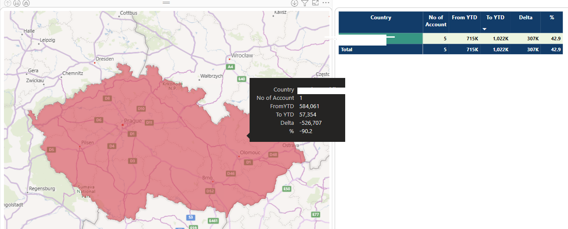Click Olomouc label on the map

click(x=250, y=153)
